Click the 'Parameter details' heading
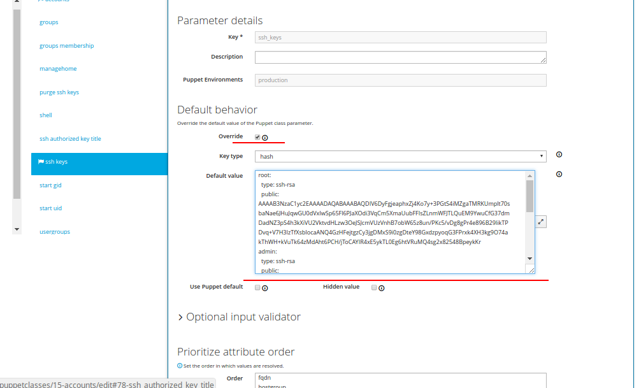 pos(220,20)
